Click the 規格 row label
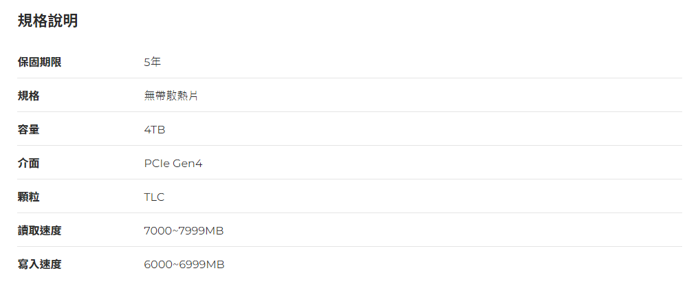 28,96
